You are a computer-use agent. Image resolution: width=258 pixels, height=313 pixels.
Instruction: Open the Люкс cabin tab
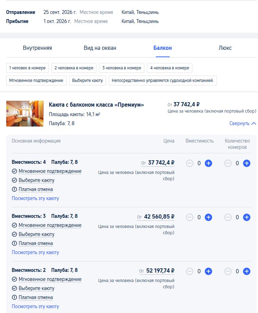pyautogui.click(x=225, y=48)
